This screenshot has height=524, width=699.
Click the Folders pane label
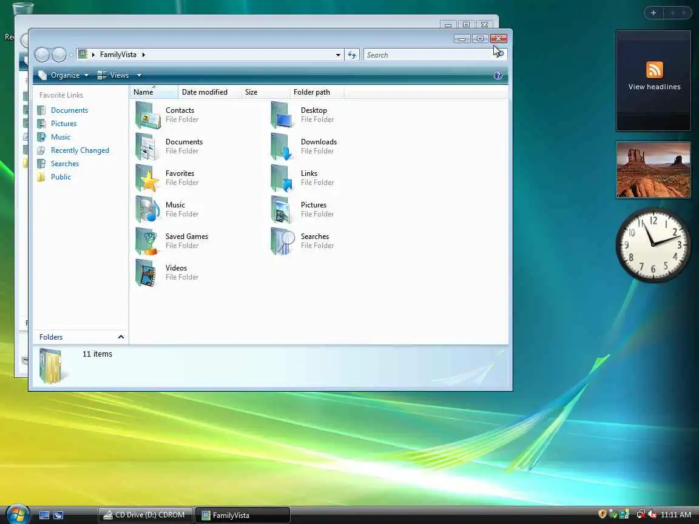[51, 337]
